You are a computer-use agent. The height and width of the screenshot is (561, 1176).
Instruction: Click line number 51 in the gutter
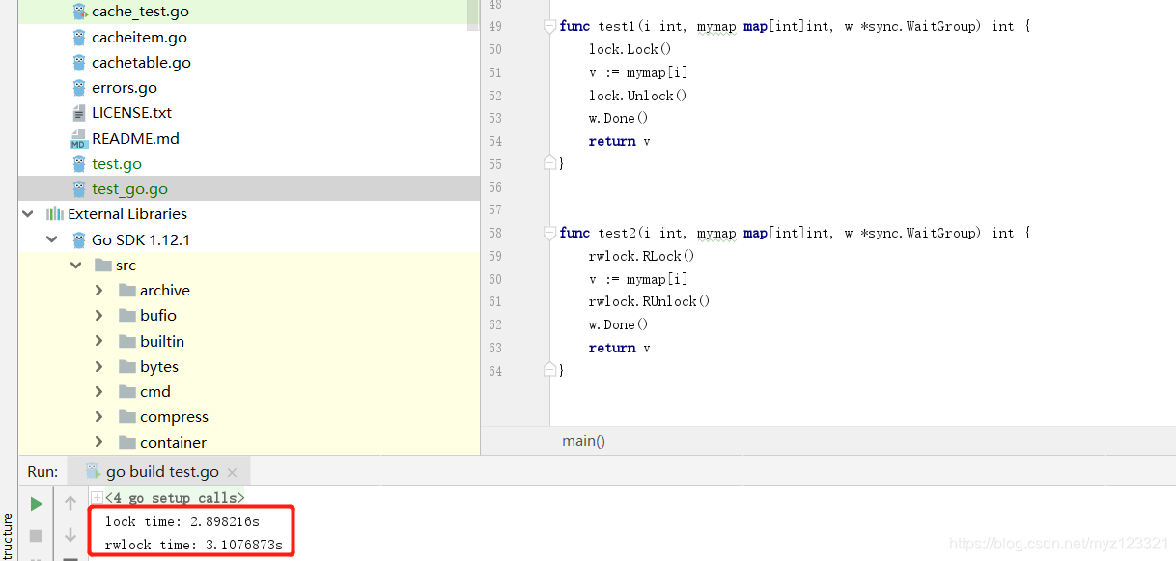point(495,72)
